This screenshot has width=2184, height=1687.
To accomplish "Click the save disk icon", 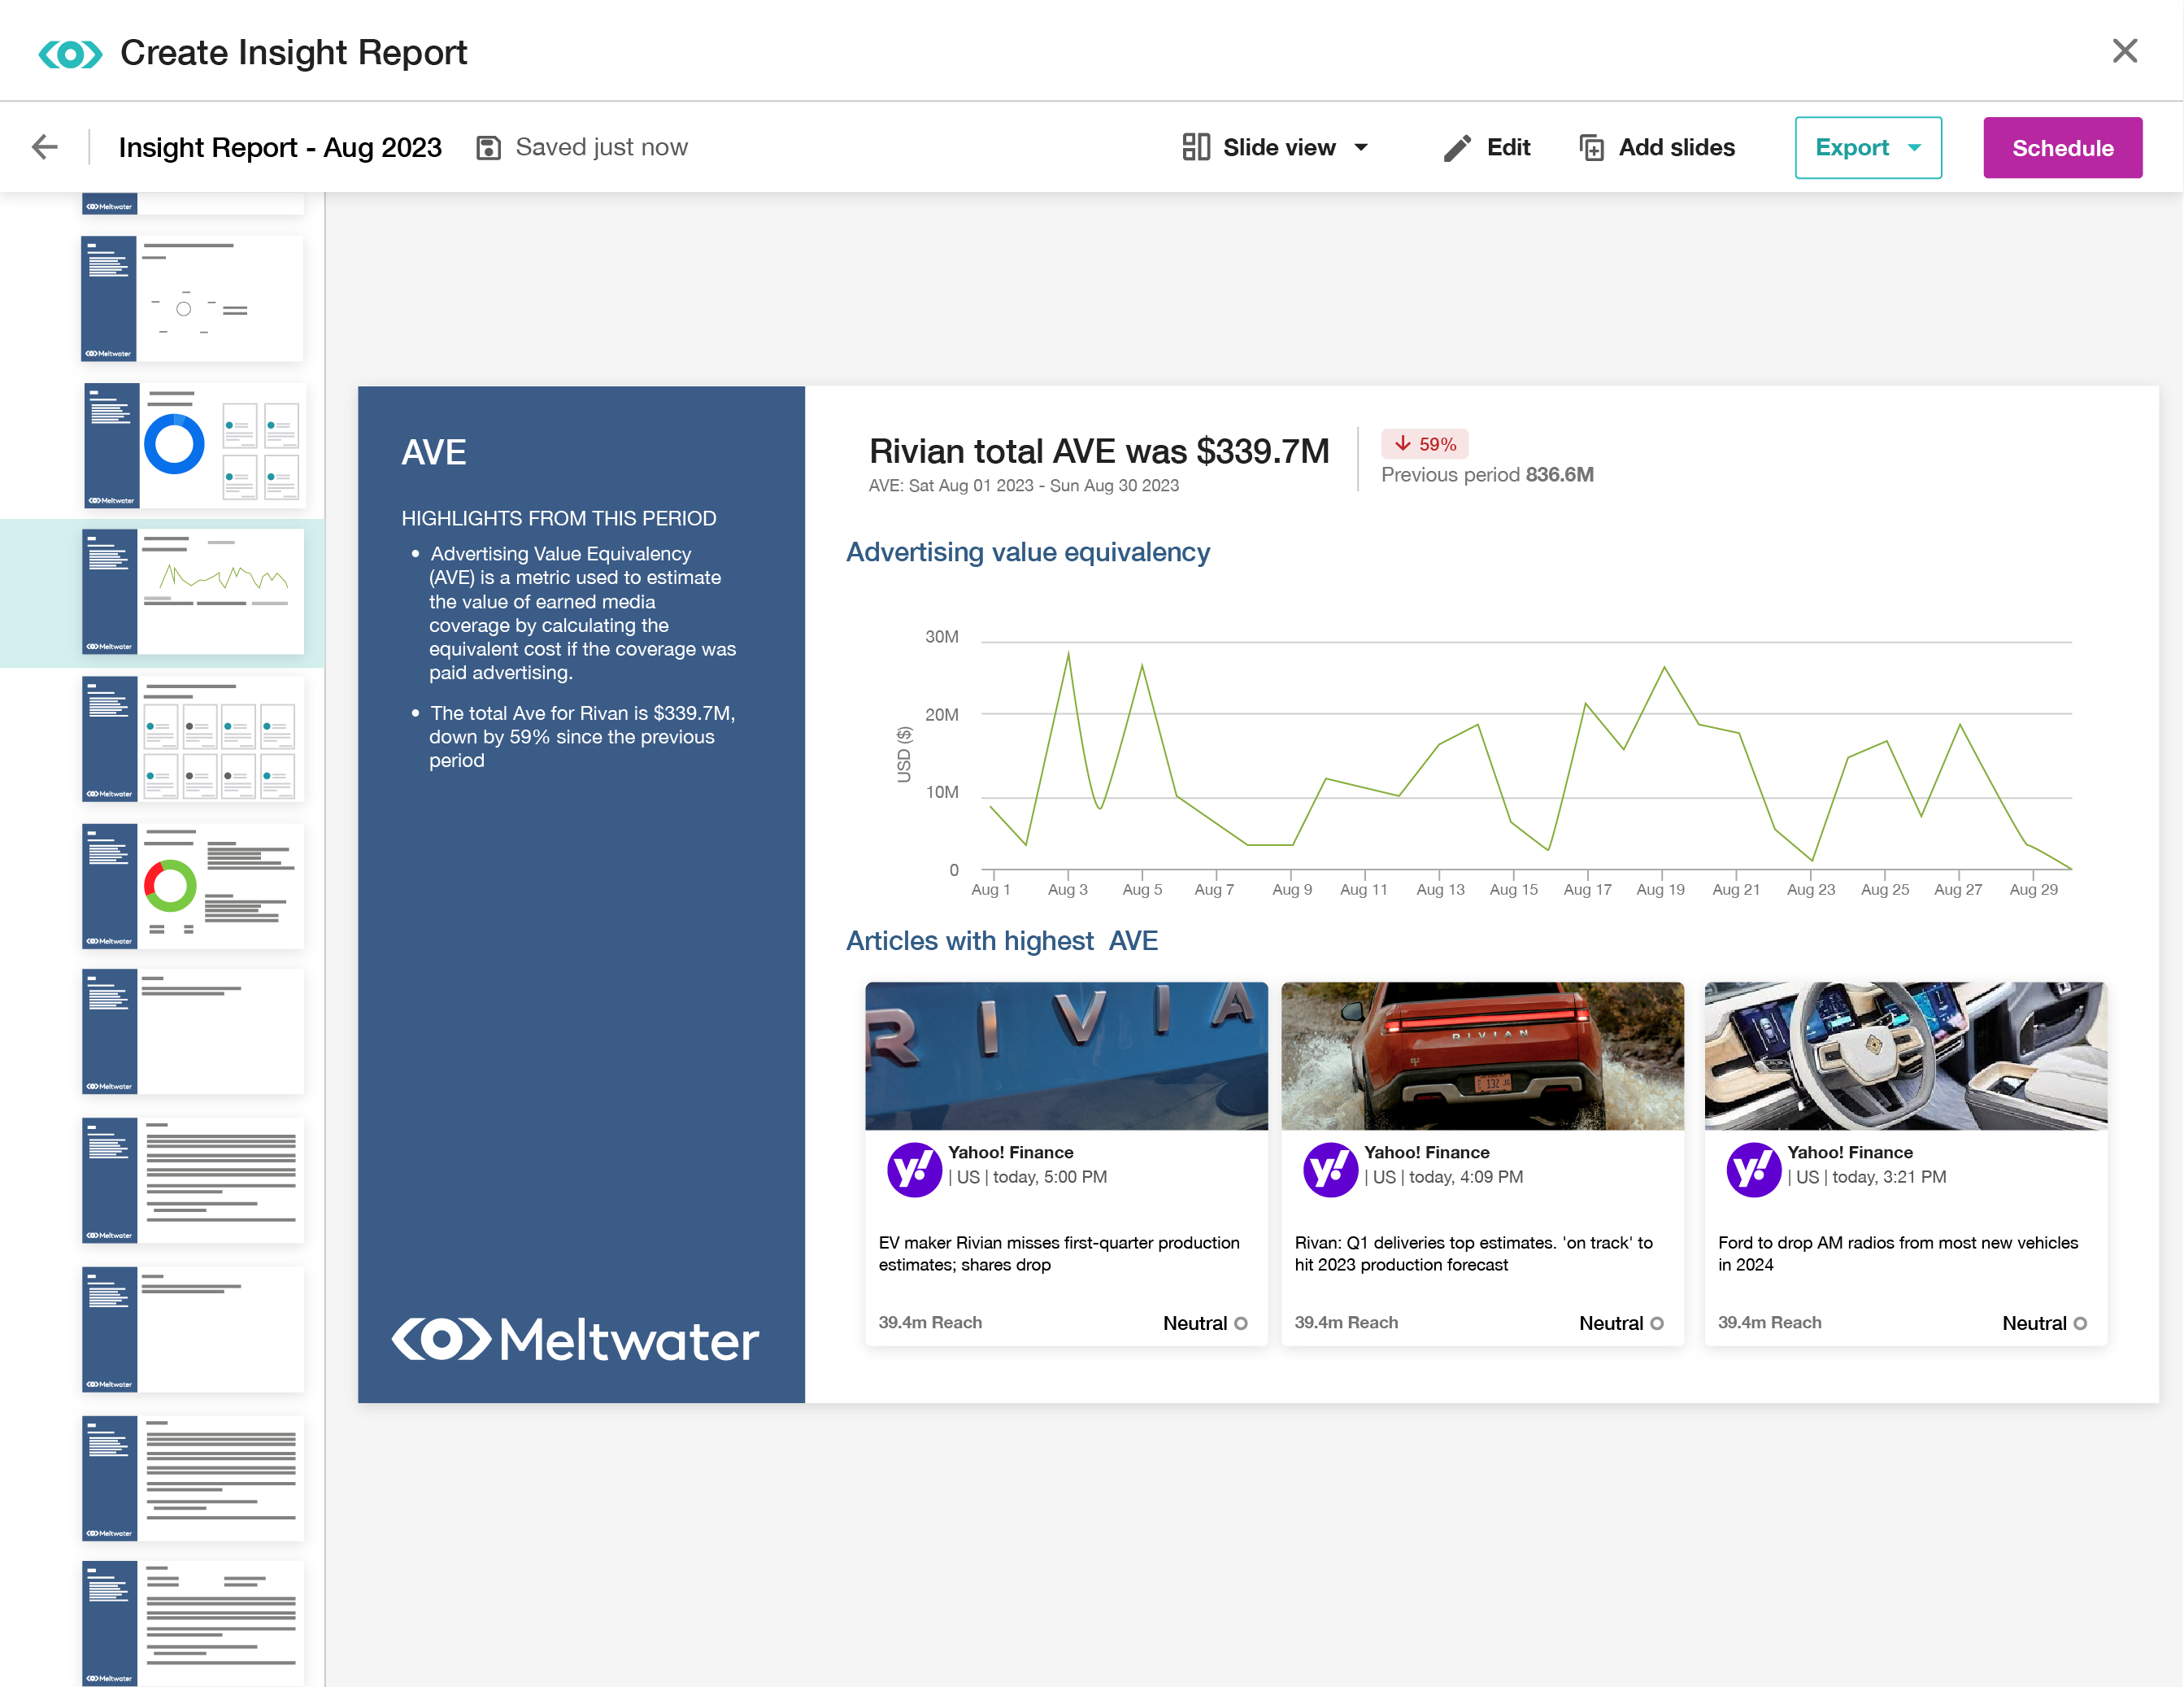I will point(488,148).
